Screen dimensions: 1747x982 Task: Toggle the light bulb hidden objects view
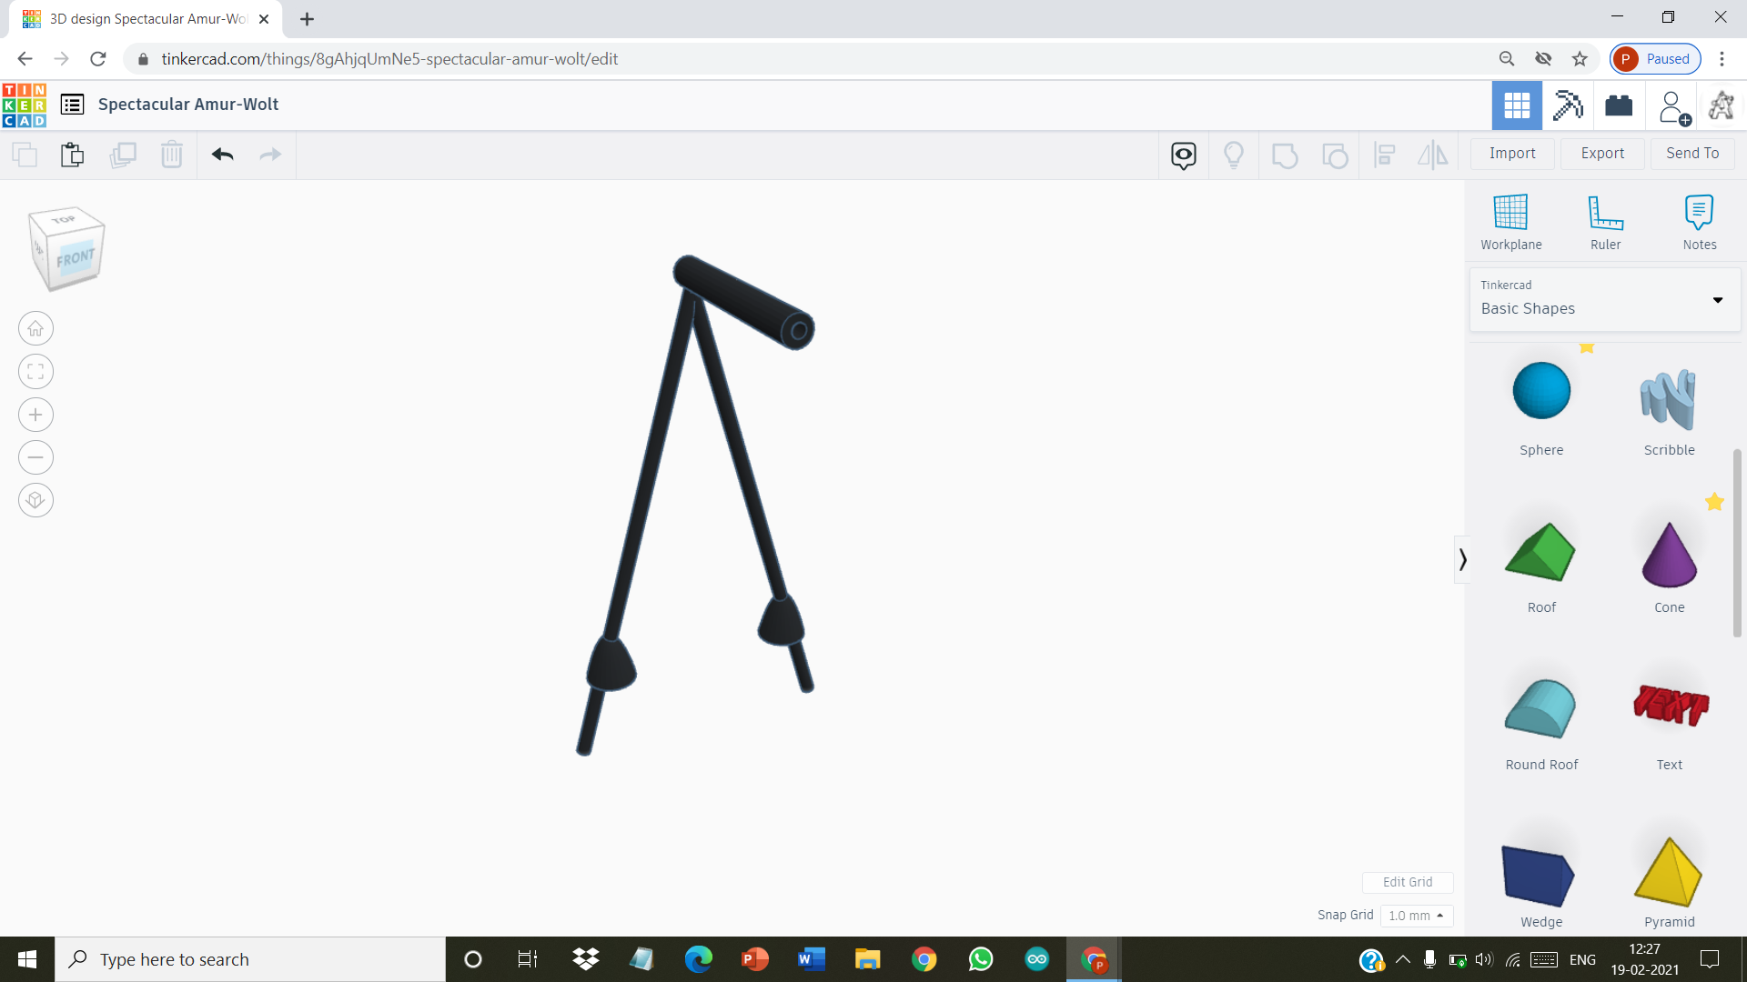click(x=1234, y=155)
